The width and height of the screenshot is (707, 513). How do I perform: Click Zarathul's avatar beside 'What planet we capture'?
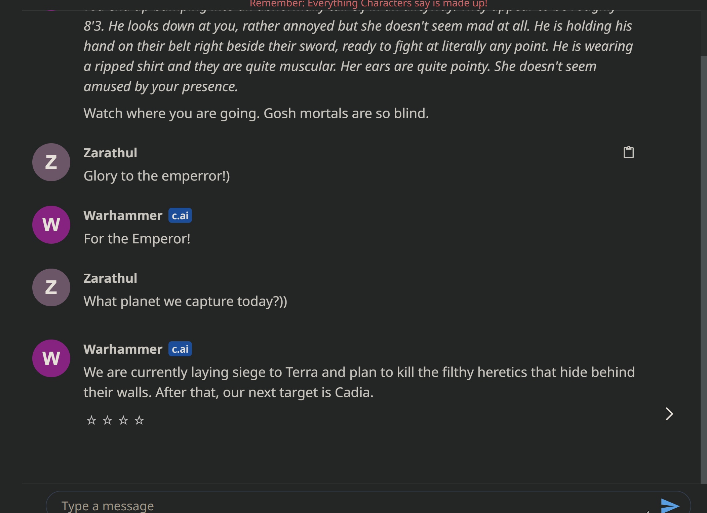pos(51,287)
